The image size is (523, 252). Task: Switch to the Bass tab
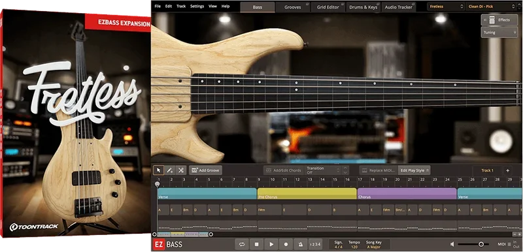[258, 7]
